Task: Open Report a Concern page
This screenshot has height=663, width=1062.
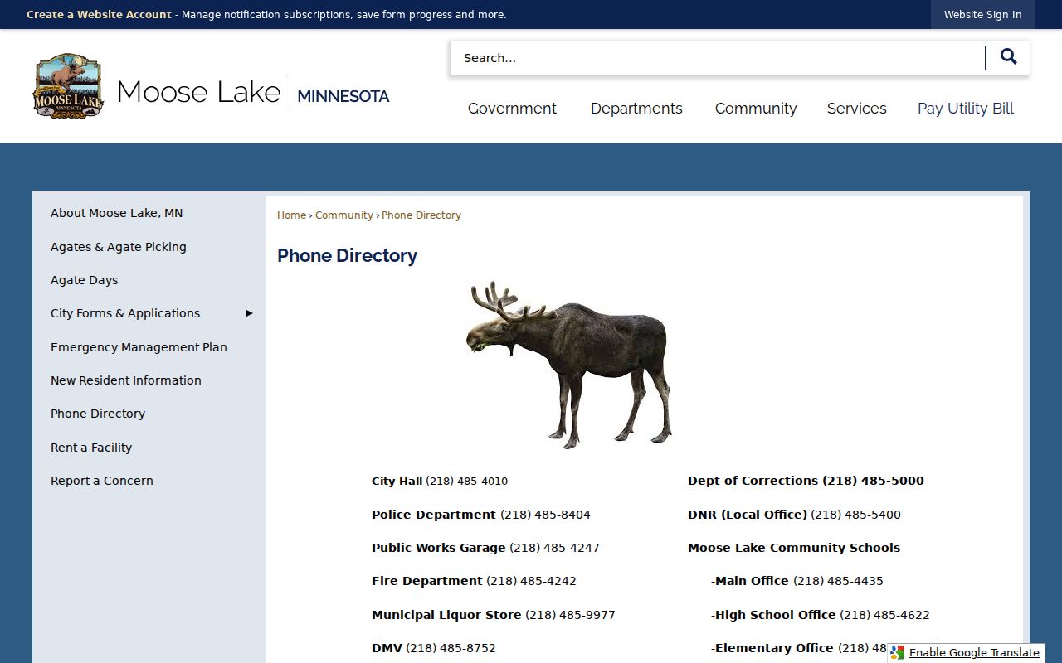Action: pyautogui.click(x=102, y=481)
